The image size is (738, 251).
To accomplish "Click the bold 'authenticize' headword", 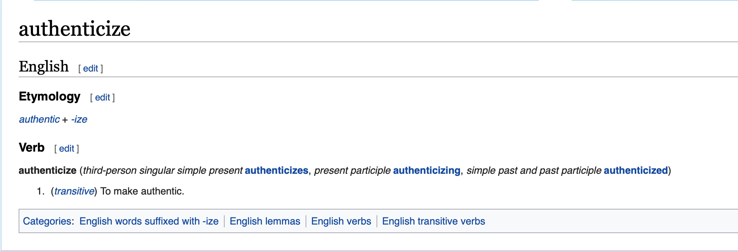I will click(x=47, y=171).
